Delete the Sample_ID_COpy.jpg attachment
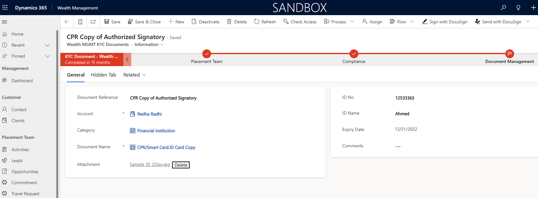Viewport: 538px width, 198px height. point(181,165)
